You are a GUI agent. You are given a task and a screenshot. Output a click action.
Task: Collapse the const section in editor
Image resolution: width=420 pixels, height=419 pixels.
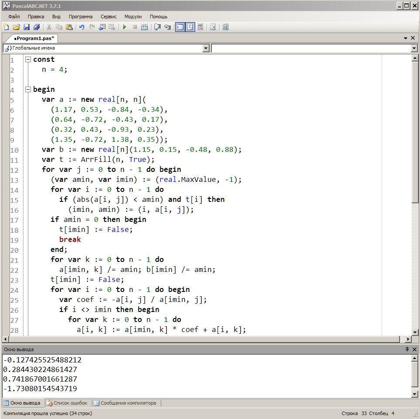(28, 60)
